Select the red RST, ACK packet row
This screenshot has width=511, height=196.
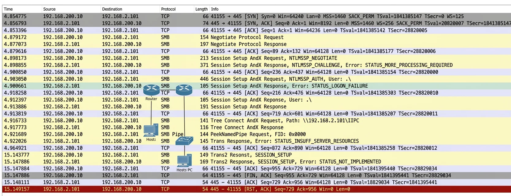pos(257,189)
